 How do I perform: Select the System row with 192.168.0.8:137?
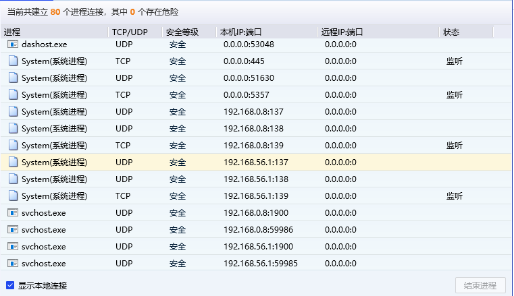pos(203,111)
